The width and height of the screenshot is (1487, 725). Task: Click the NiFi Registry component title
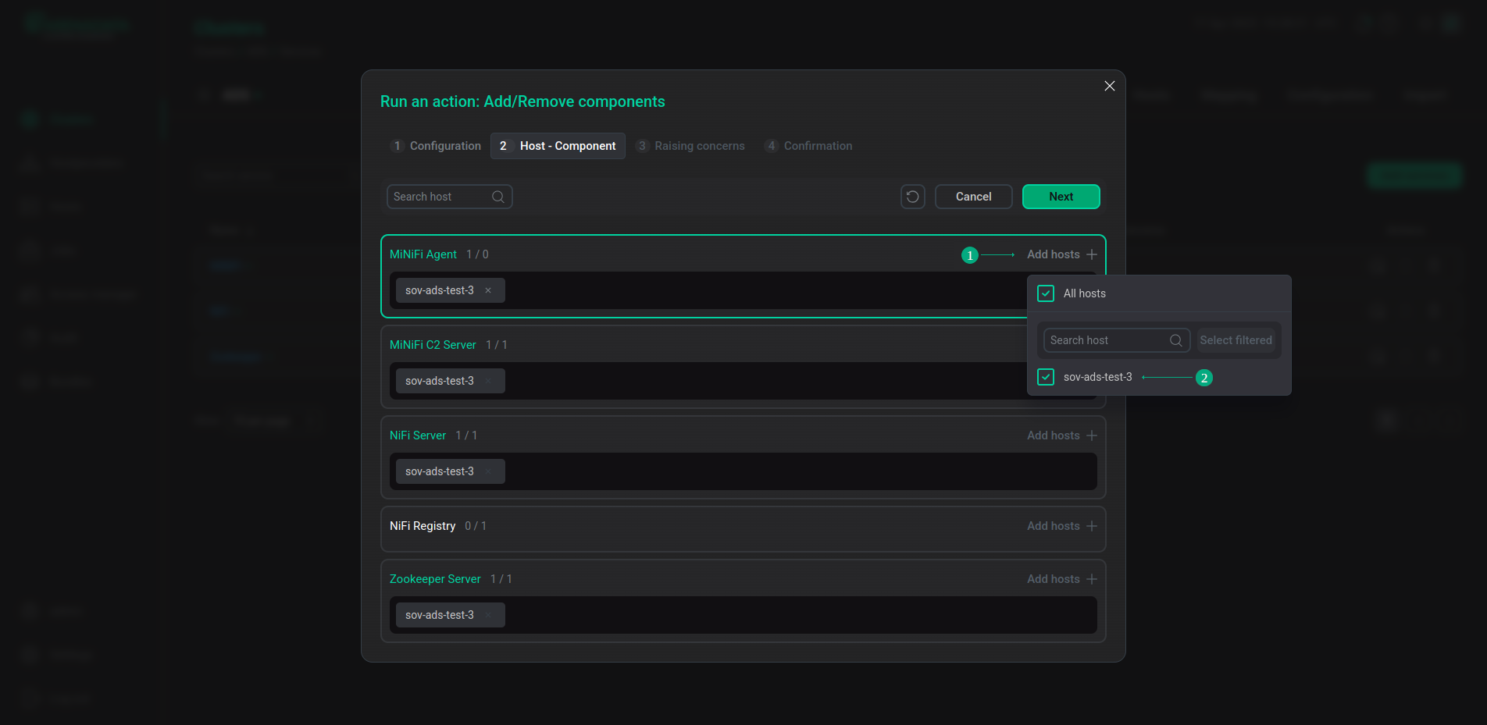(x=423, y=526)
